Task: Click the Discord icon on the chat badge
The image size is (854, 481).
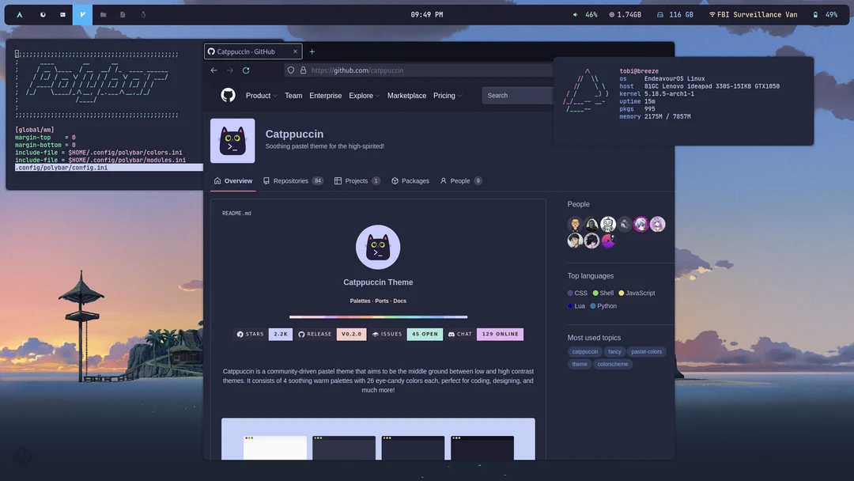Action: (451, 334)
